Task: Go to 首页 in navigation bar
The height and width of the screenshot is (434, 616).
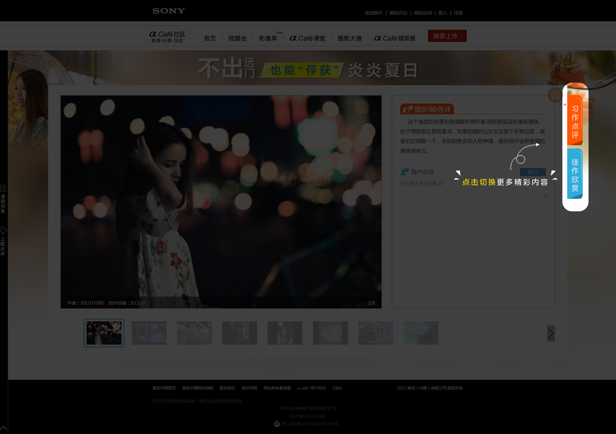Action: 210,38
